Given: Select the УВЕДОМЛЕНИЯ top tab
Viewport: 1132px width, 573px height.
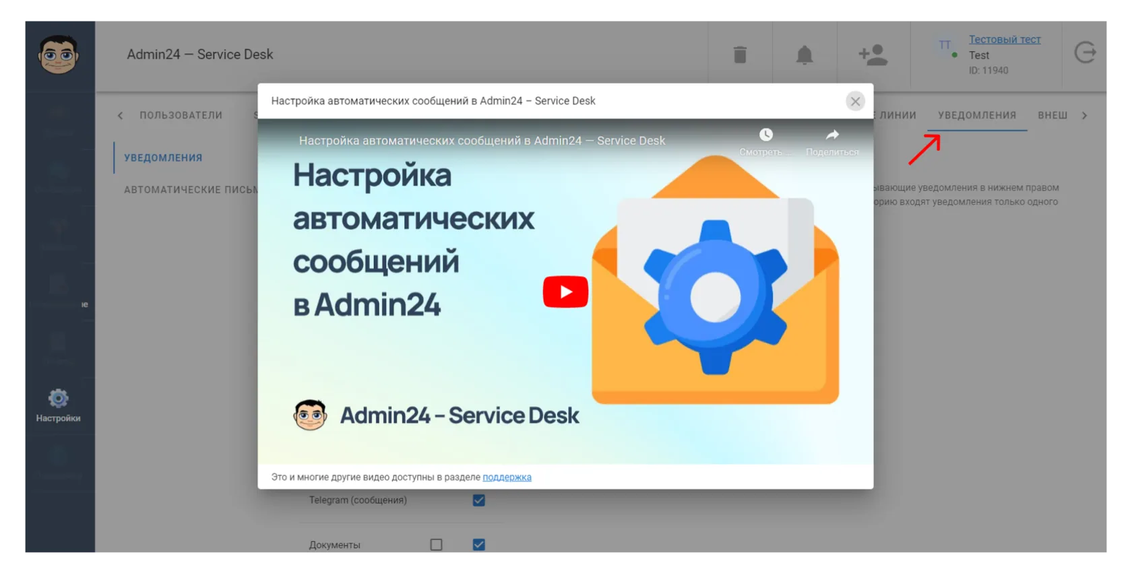Looking at the screenshot, I should 977,115.
